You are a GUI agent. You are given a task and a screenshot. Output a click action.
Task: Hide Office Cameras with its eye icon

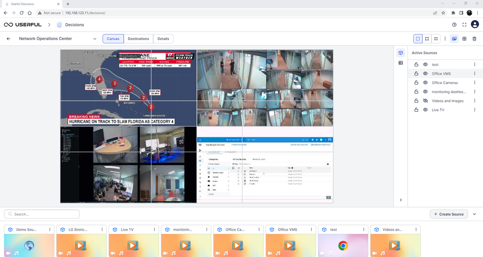(x=425, y=83)
